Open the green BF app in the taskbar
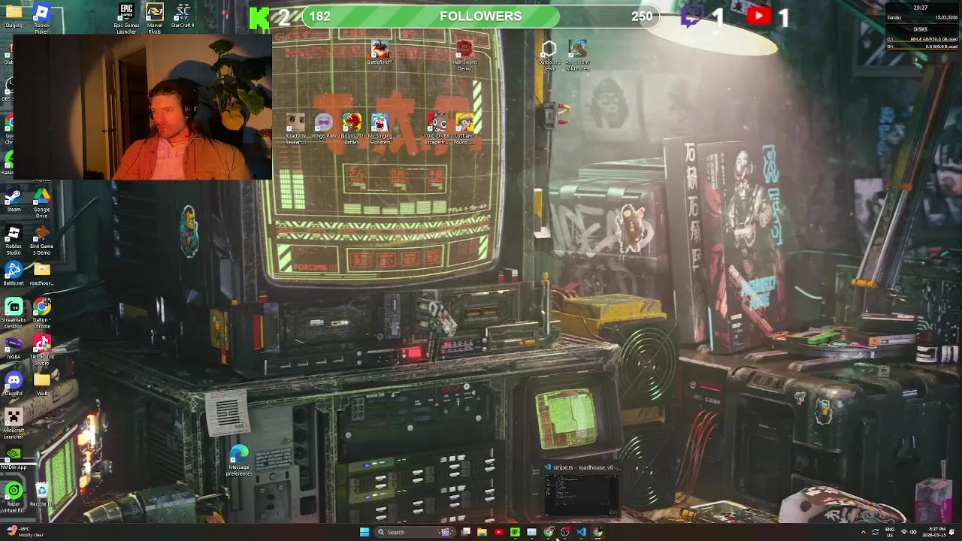Viewport: 962px width, 541px height. [515, 532]
